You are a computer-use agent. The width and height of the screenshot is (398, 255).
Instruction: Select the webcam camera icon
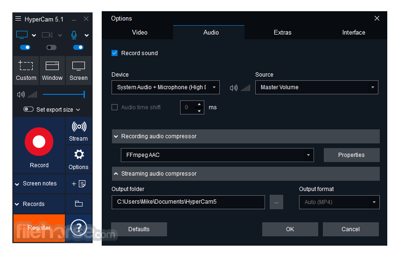click(x=47, y=35)
